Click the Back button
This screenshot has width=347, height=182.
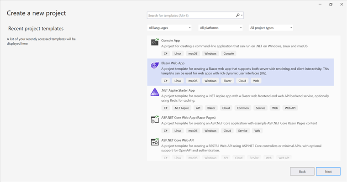(x=302, y=172)
